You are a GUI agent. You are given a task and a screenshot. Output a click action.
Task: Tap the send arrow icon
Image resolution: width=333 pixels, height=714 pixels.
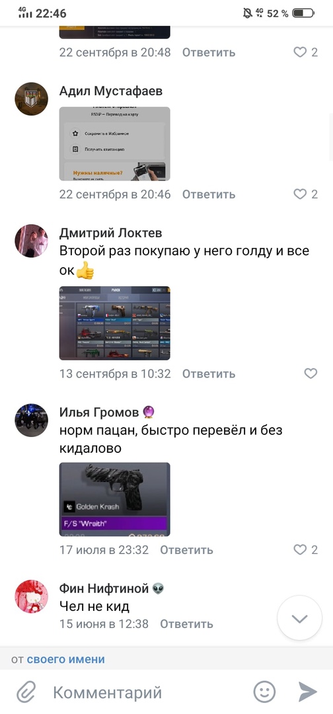click(x=307, y=692)
